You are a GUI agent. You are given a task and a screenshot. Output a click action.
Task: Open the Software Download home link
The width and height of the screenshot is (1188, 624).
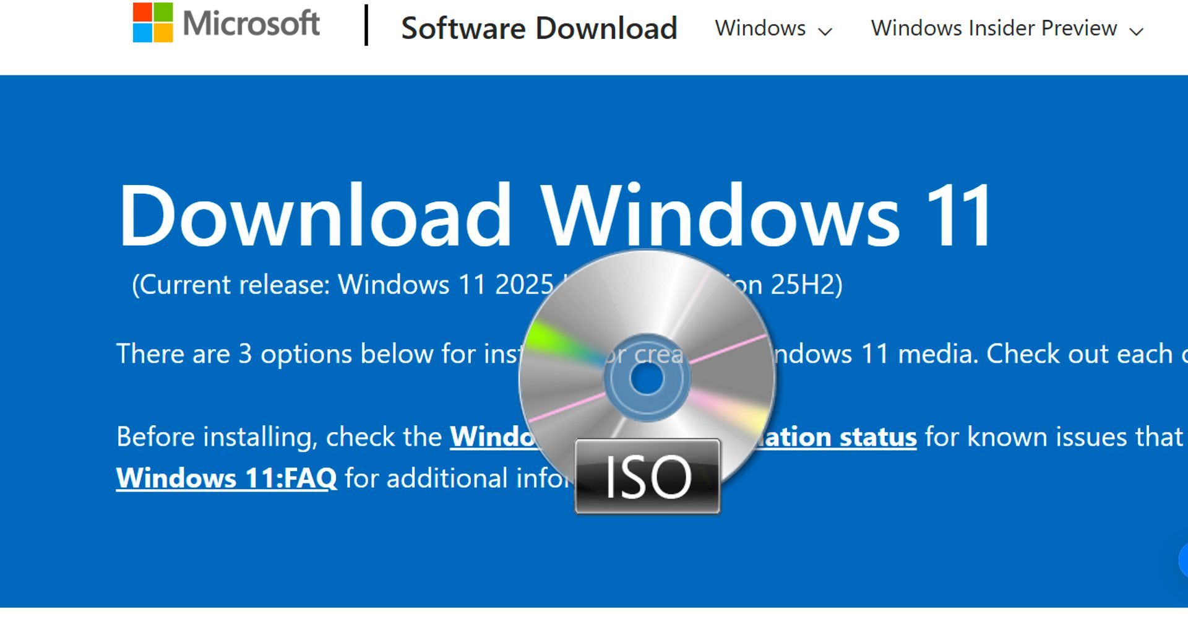click(539, 28)
